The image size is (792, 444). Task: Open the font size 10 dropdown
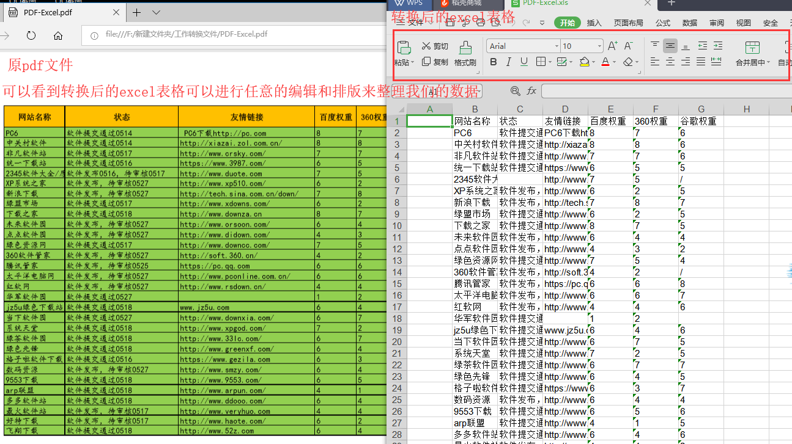pos(599,46)
